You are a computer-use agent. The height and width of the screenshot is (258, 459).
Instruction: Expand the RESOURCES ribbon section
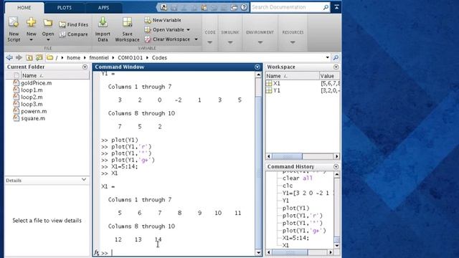pos(293,42)
